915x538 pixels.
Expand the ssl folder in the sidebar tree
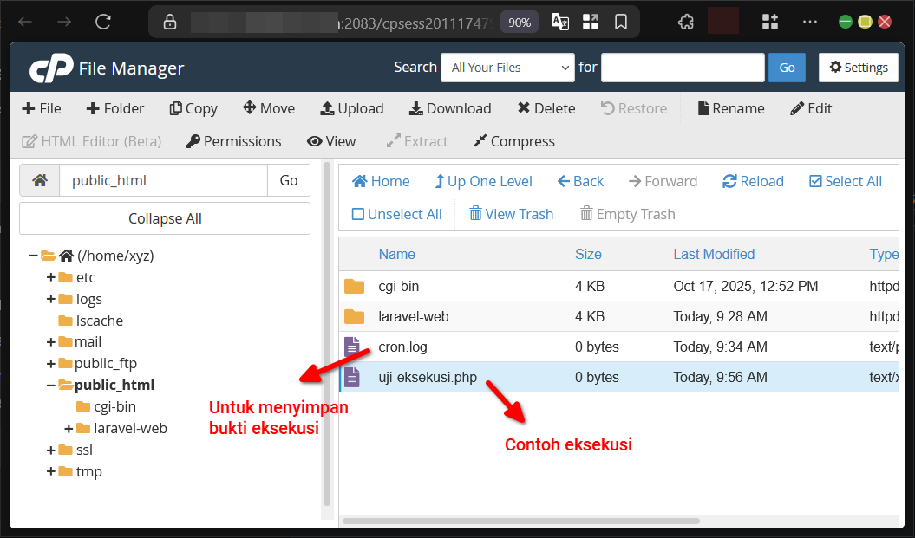[50, 450]
